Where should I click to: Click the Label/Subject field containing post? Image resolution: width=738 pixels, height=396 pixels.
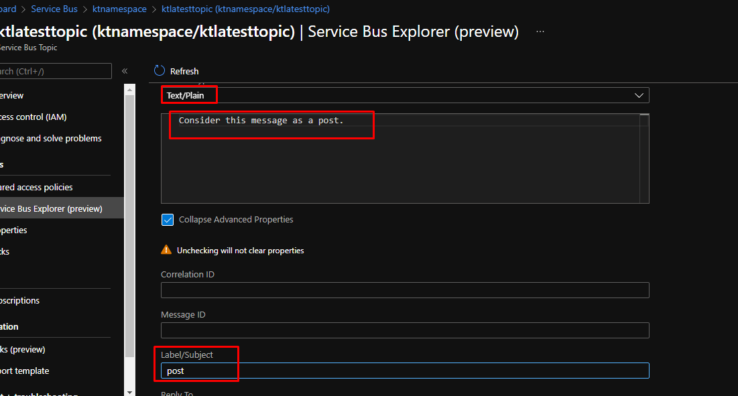click(x=405, y=371)
